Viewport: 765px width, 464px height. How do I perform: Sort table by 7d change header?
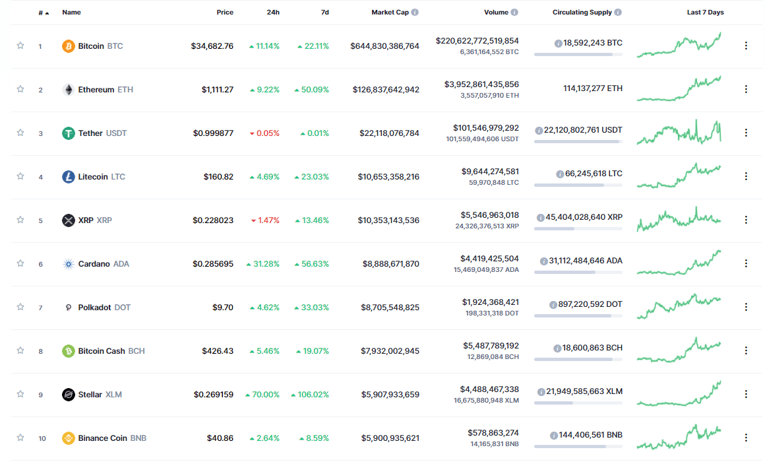325,12
